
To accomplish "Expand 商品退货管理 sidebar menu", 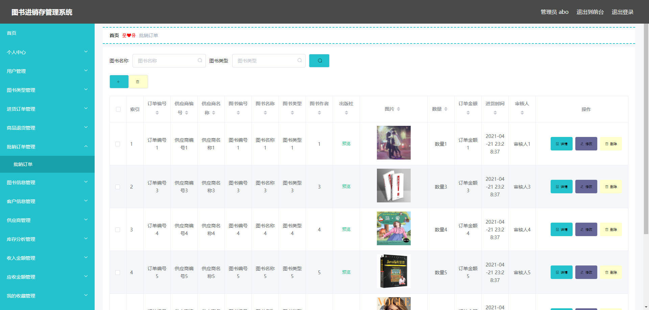I will coord(47,128).
